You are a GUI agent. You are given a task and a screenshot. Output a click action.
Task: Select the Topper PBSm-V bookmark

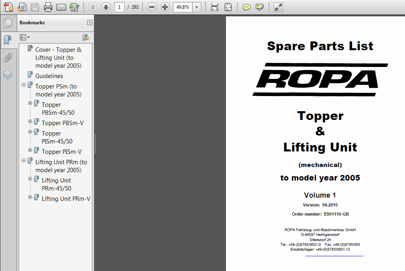point(63,123)
